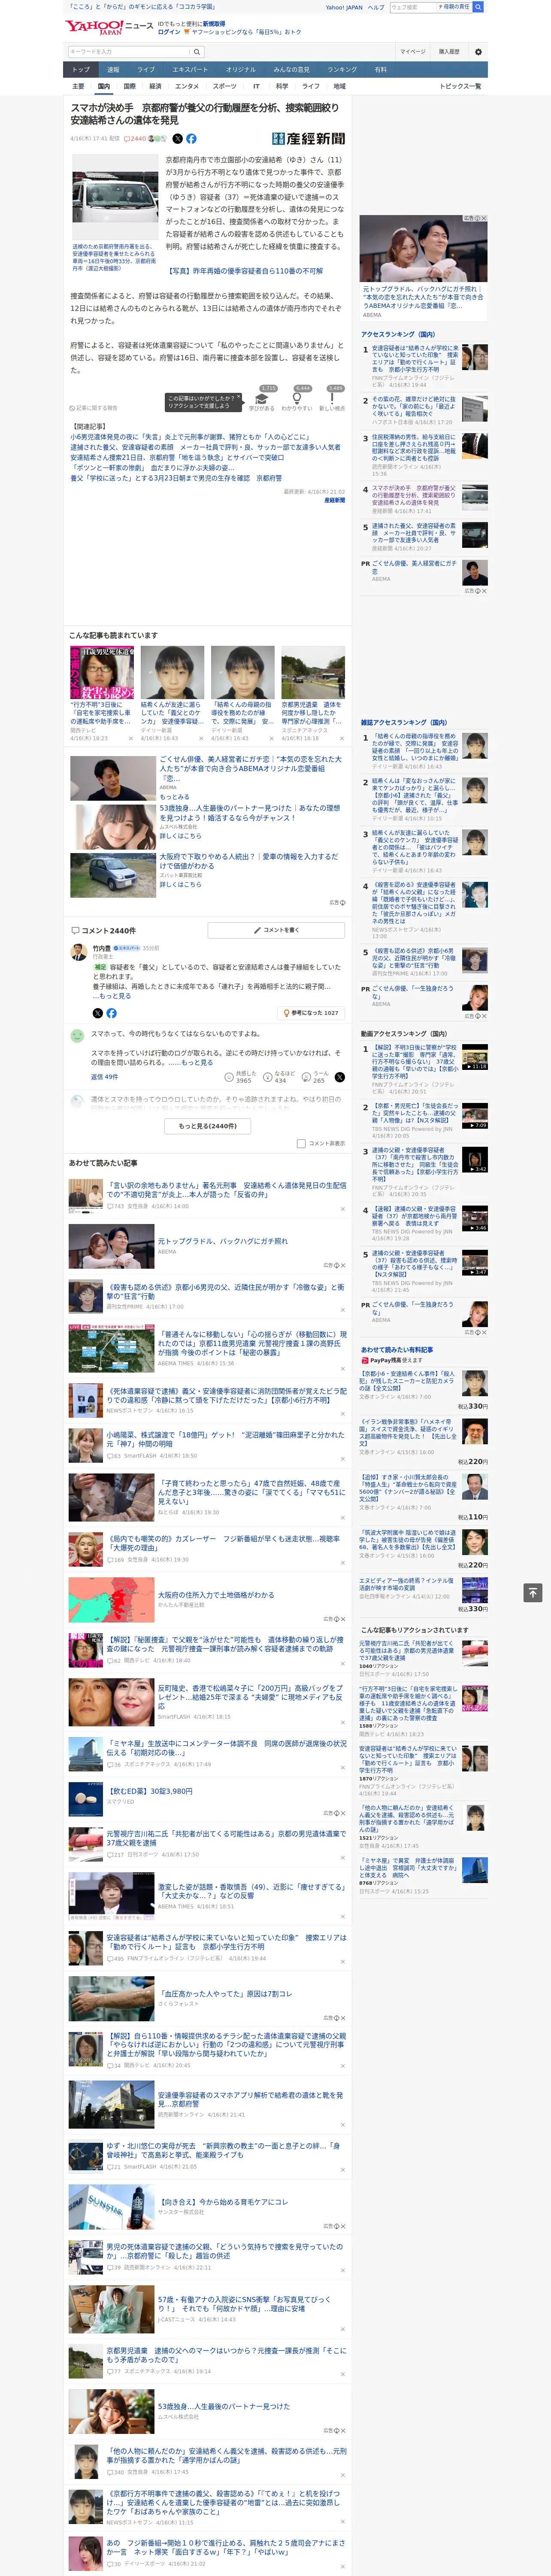
Task: Open the 科学 category
Action: click(282, 86)
